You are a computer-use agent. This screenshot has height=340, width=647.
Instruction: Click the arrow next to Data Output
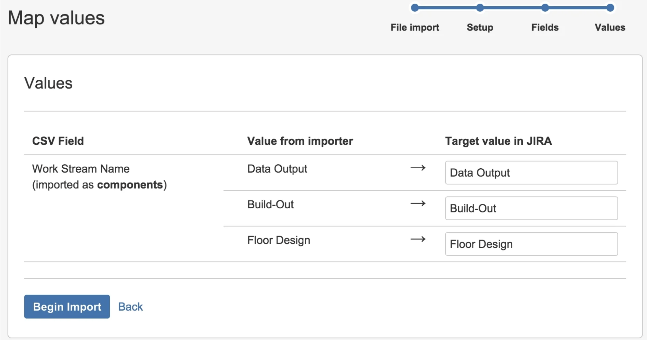418,168
